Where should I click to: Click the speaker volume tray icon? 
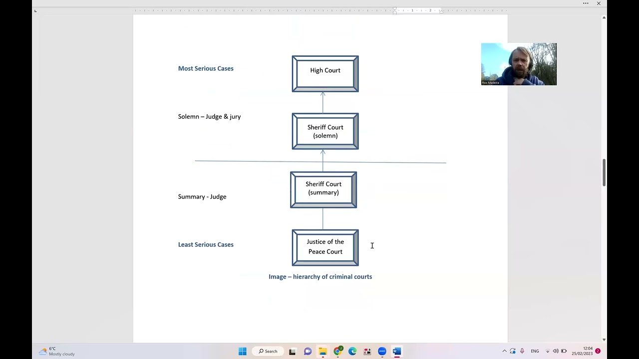(556, 351)
